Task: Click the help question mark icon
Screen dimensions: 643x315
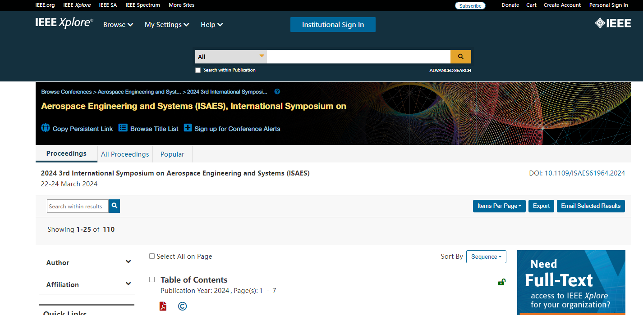Action: point(277,92)
